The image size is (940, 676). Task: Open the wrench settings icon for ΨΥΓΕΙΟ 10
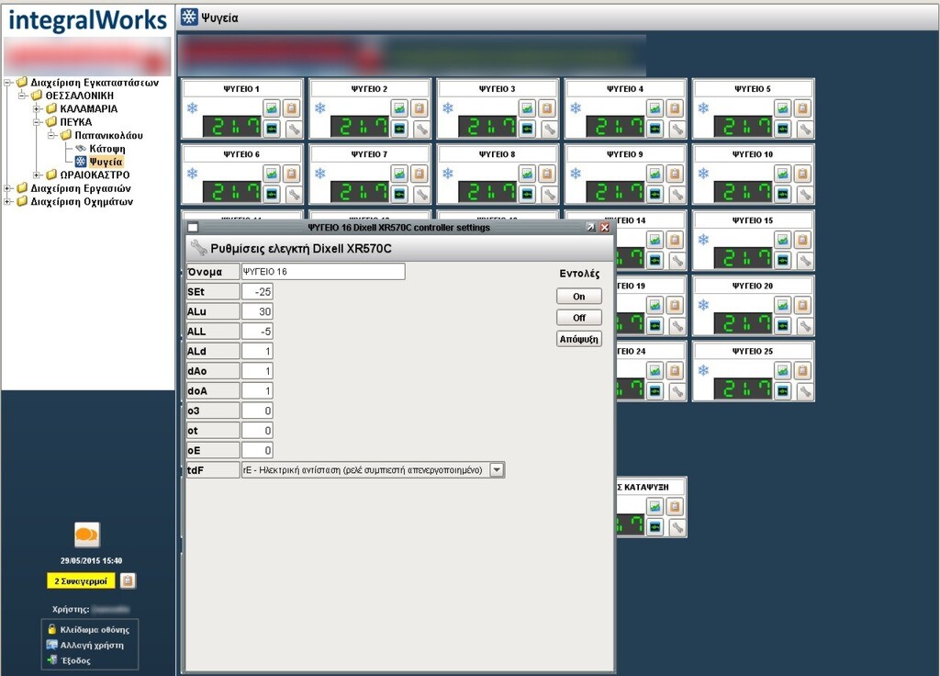804,194
